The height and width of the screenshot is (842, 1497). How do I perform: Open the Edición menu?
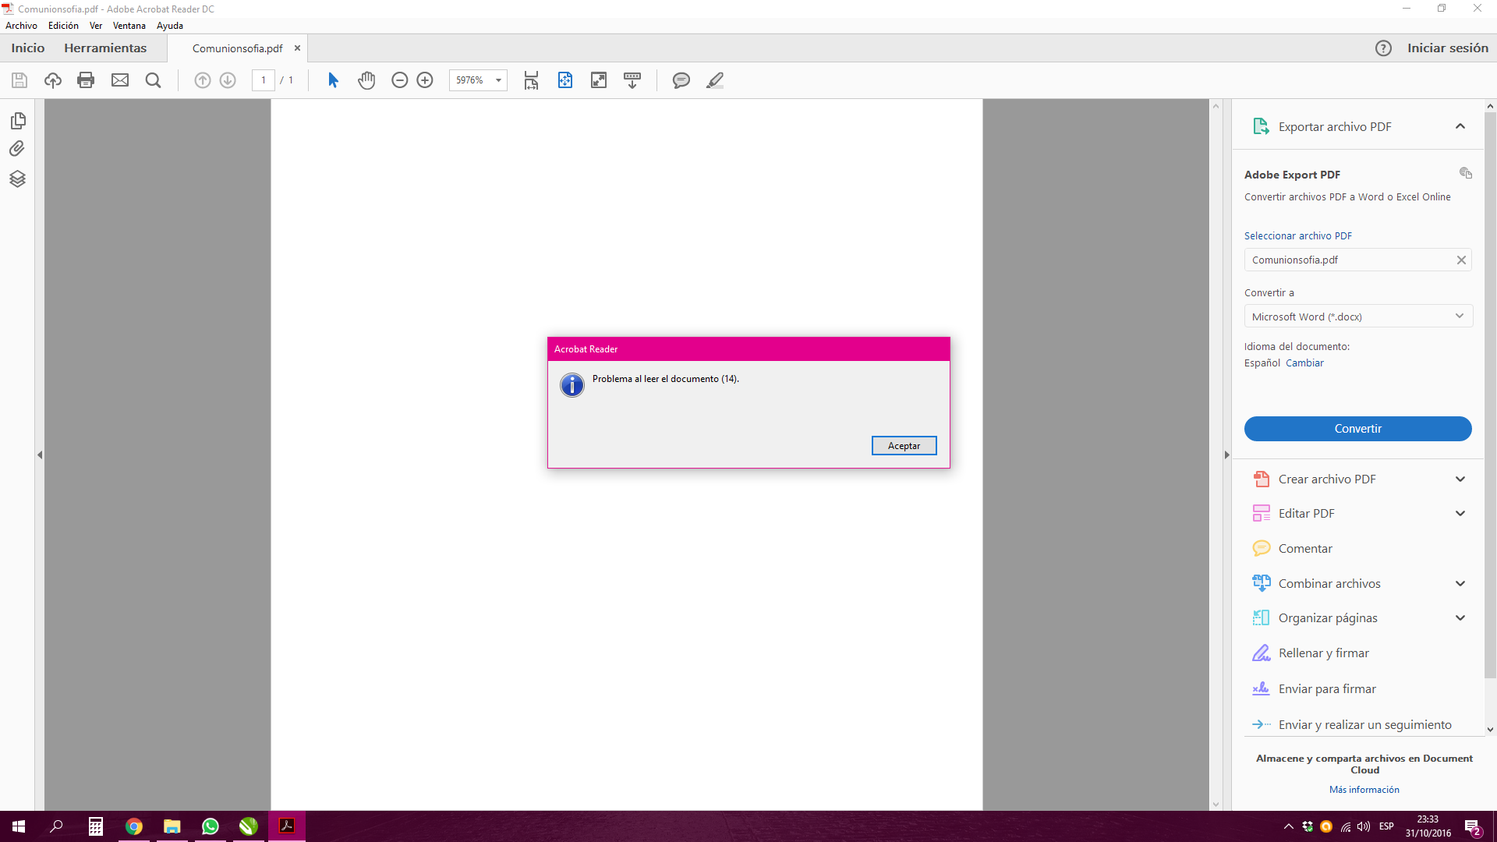63,26
